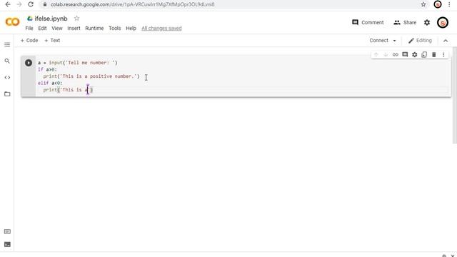Image resolution: width=457 pixels, height=257 pixels.
Task: Open the table of contents sidebar
Action: click(7, 44)
